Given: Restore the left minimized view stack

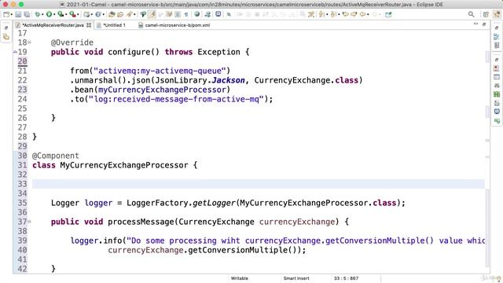Looking at the screenshot, I should (6, 28).
